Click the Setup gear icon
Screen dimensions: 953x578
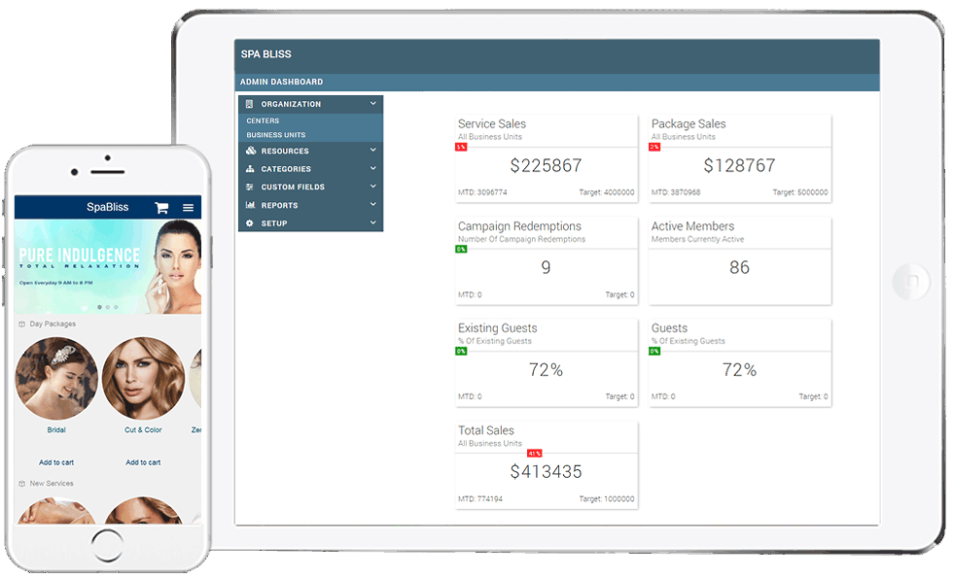250,223
